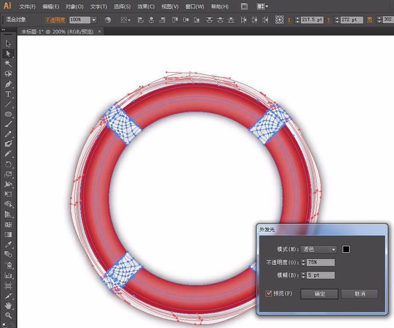Activate the Ellipse tool
The width and height of the screenshot is (394, 328).
pyautogui.click(x=8, y=115)
